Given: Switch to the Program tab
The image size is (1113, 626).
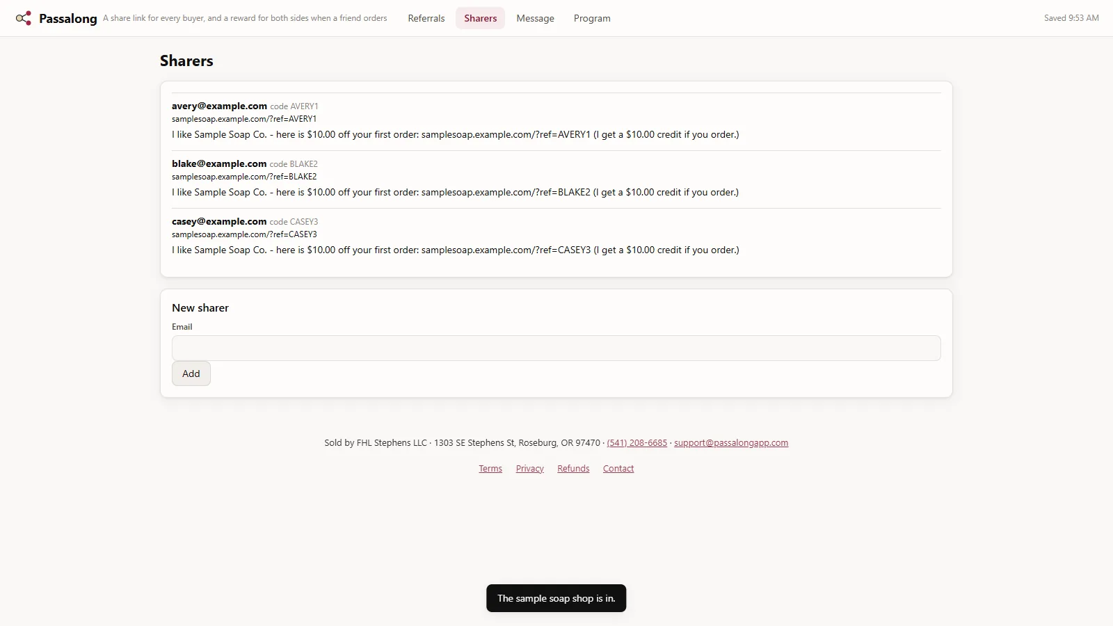Looking at the screenshot, I should pos(592,18).
